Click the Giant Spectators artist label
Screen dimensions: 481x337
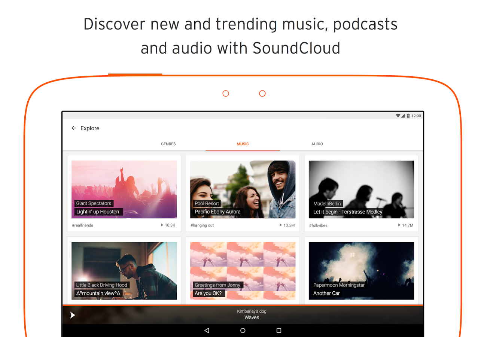(94, 203)
